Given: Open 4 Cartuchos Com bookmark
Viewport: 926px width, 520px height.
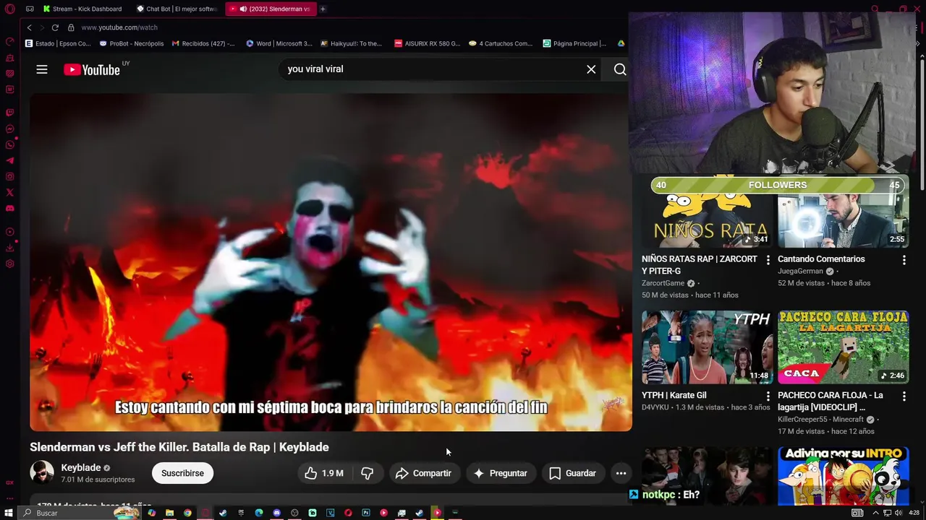Looking at the screenshot, I should 501,43.
